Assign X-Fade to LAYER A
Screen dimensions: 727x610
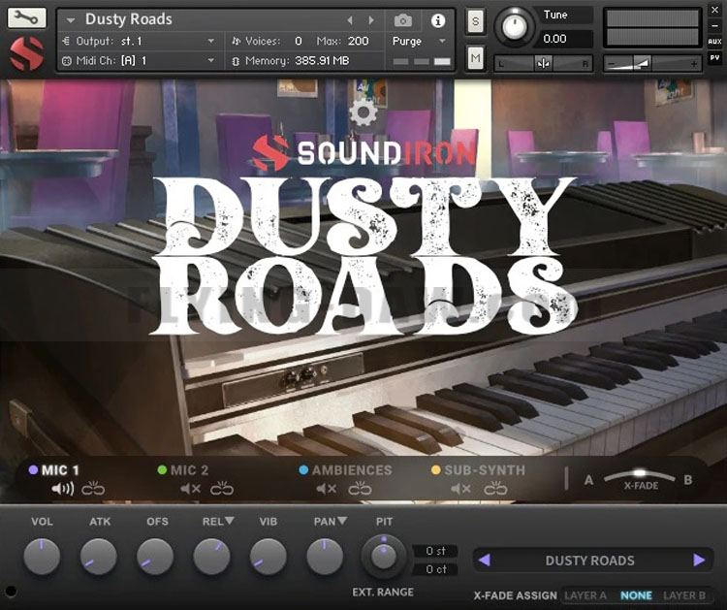pyautogui.click(x=585, y=595)
